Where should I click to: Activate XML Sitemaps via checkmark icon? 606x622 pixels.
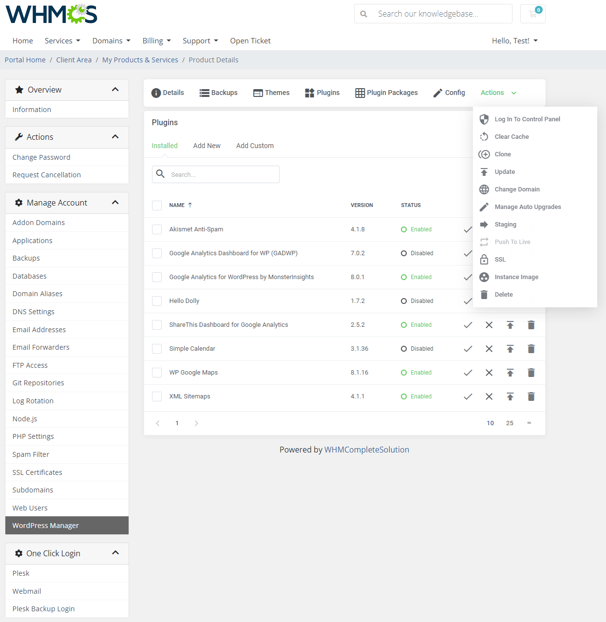468,396
